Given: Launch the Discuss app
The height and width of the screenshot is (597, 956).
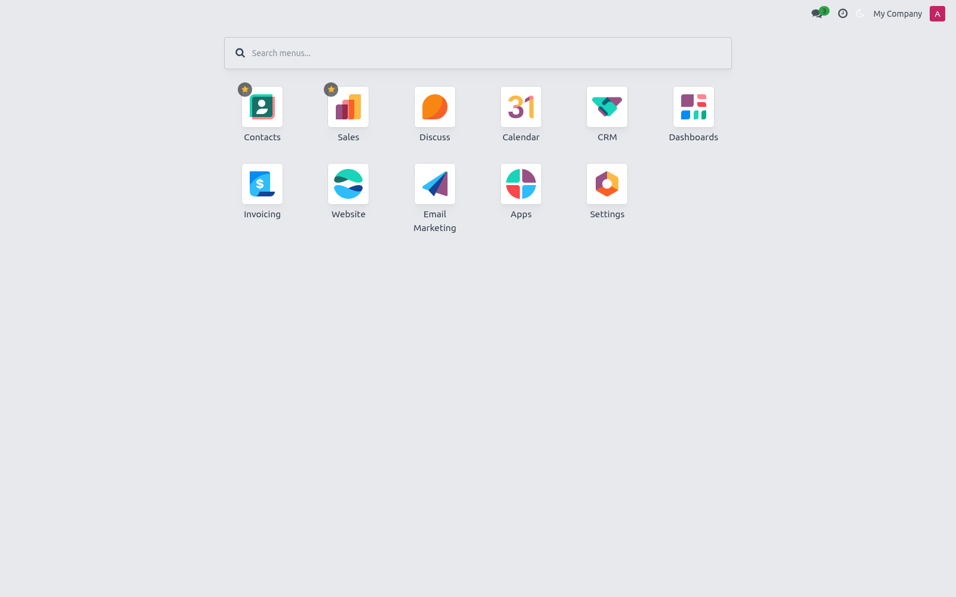Looking at the screenshot, I should (435, 107).
